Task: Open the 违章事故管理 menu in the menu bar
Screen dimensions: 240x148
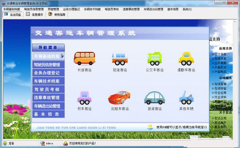Action: click(131, 9)
